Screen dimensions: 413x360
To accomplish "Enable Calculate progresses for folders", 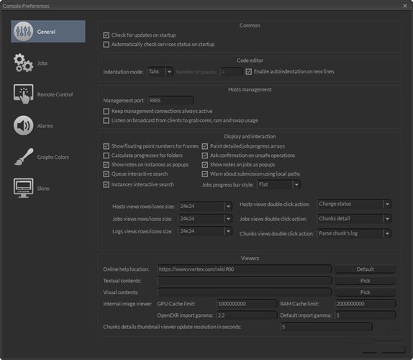I will point(106,156).
